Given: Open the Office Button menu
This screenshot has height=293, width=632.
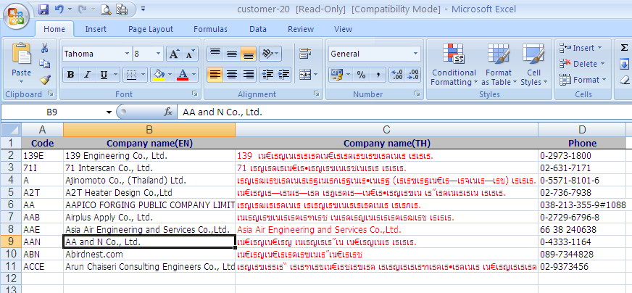Looking at the screenshot, I should pyautogui.click(x=16, y=16).
